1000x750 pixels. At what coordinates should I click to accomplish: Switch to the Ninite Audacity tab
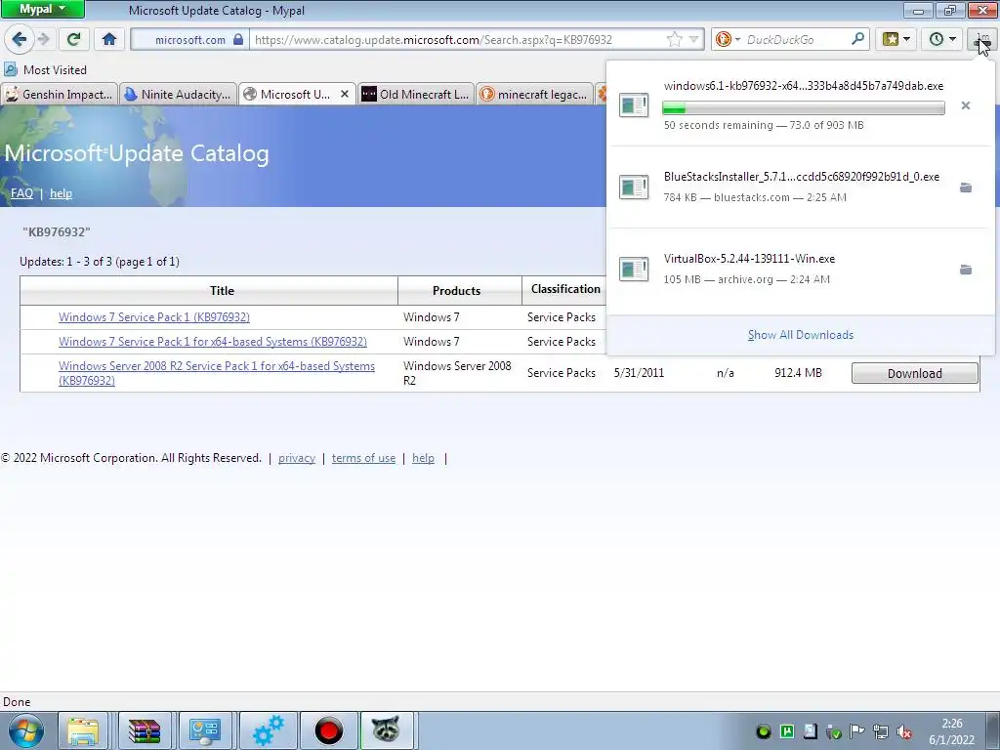178,95
